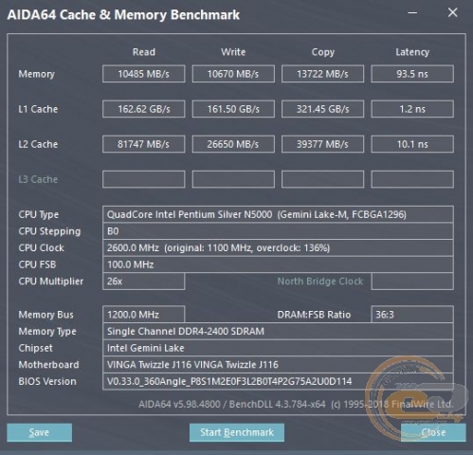Click the CPU FSB label
This screenshot has width=473, height=455.
click(x=37, y=264)
